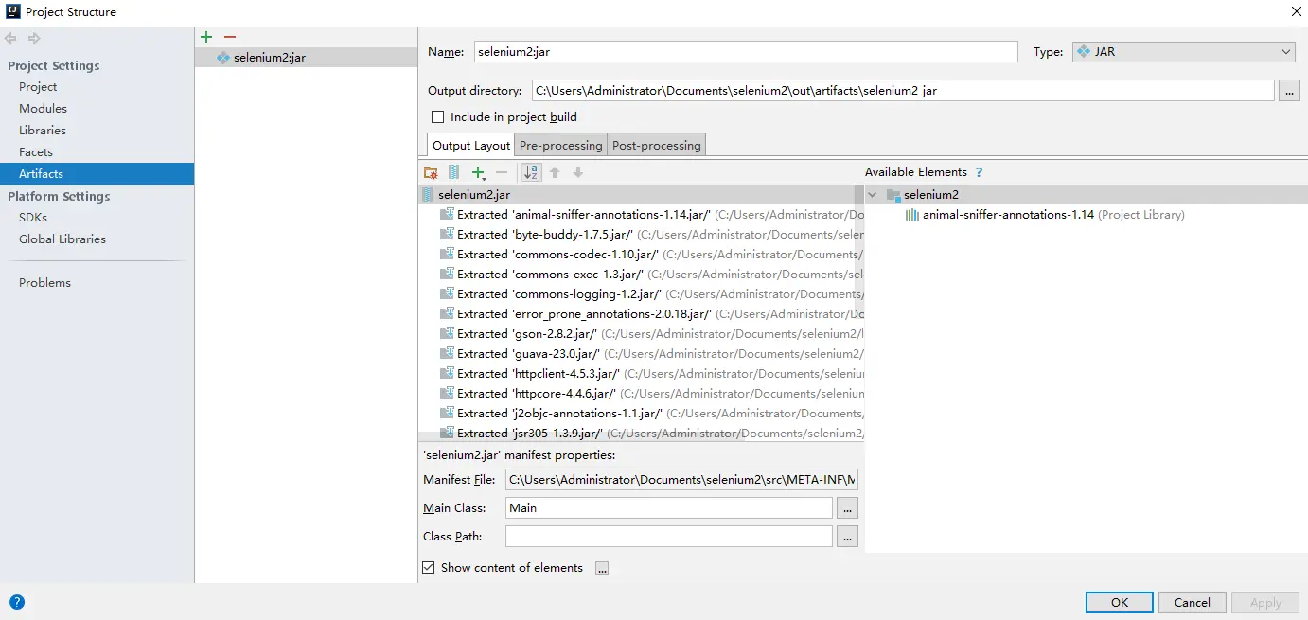Click the icon beside Extracted 'gson-2.8.2.jar/'
Screen dimensions: 1308x620
point(447,333)
